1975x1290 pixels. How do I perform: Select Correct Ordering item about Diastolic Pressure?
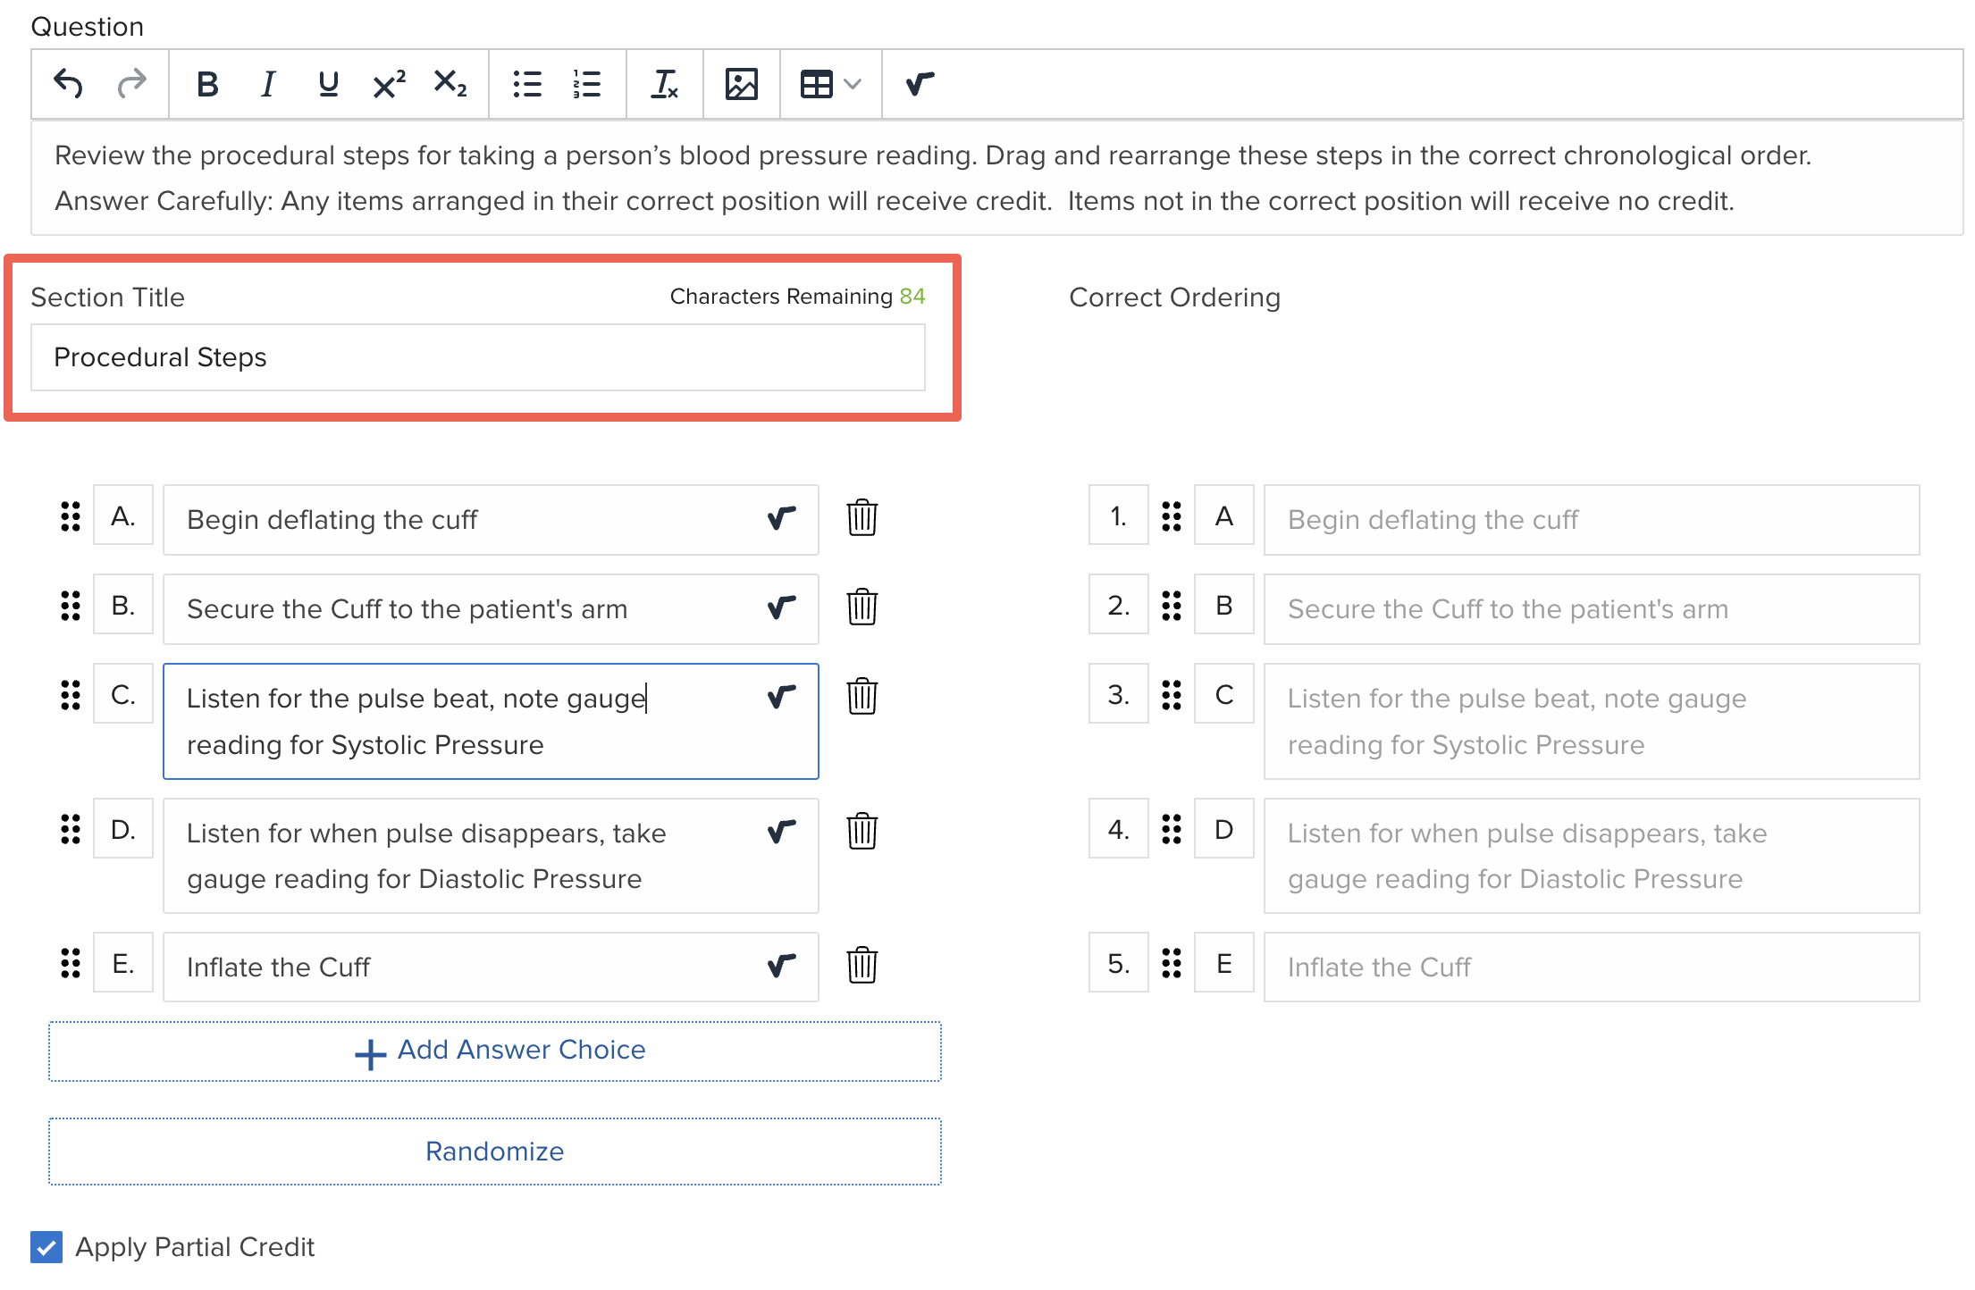(x=1592, y=856)
